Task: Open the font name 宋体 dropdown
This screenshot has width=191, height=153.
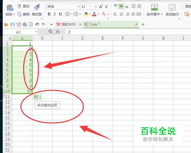Action: point(79,6)
